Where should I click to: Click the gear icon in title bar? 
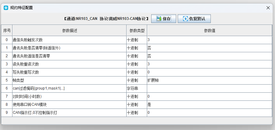pyautogui.click(x=6, y=7)
